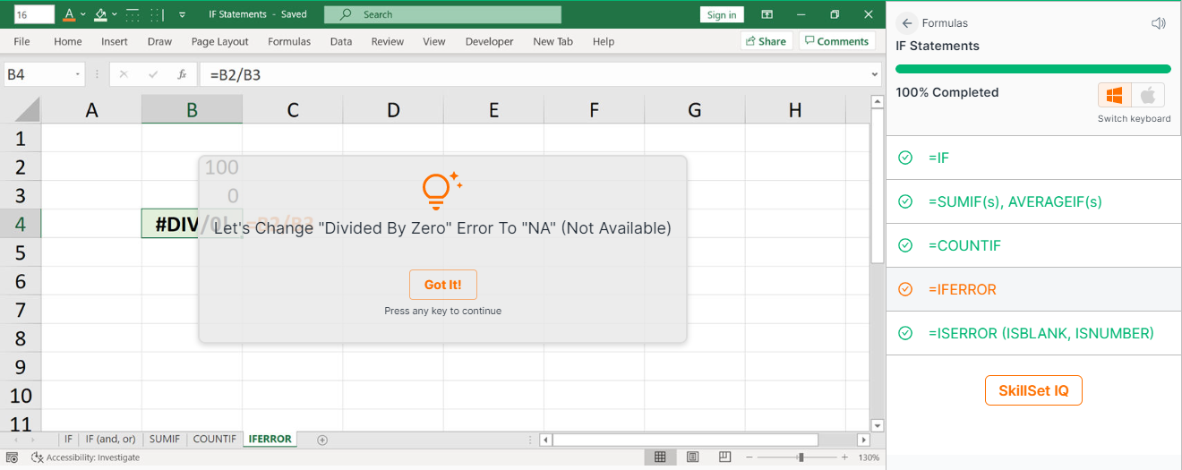Select column H header
Screen dimensions: 1182x470
click(795, 110)
